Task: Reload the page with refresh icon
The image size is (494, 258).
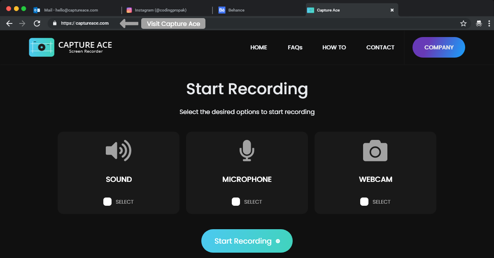Action: [x=37, y=23]
